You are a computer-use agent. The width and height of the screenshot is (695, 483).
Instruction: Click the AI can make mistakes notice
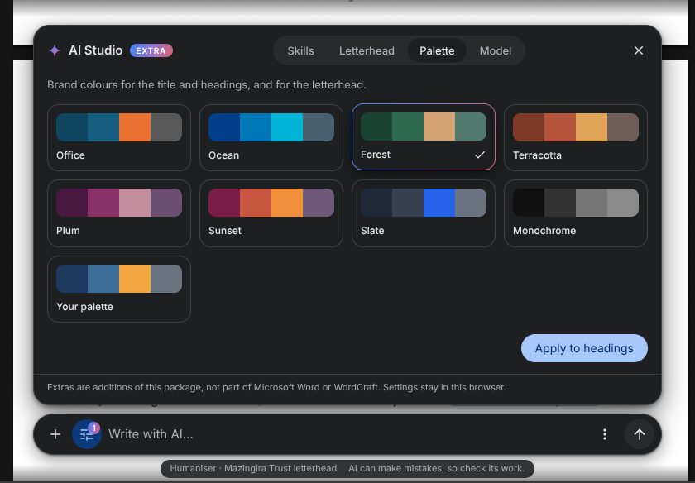[436, 468]
